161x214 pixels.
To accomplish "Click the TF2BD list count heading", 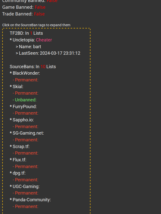I will point(26,33).
